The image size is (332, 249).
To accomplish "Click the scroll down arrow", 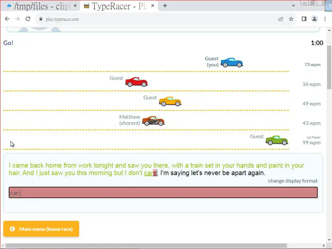I will 329,240.
